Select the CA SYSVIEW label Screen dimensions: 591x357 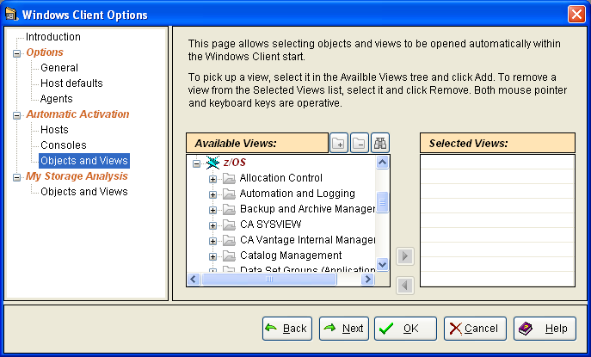(270, 224)
